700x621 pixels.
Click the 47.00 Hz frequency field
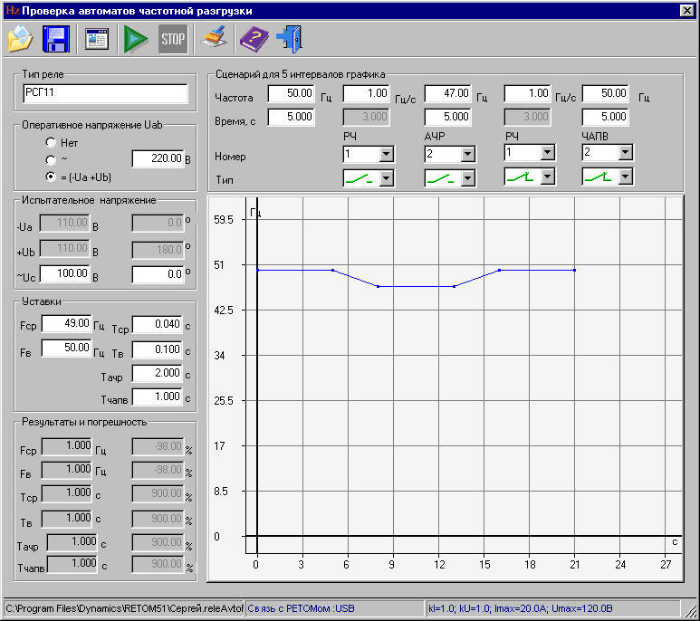(448, 93)
